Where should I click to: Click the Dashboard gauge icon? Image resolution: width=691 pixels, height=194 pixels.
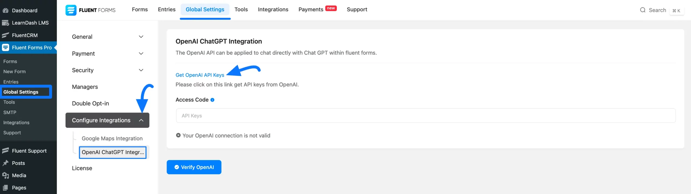(5, 11)
